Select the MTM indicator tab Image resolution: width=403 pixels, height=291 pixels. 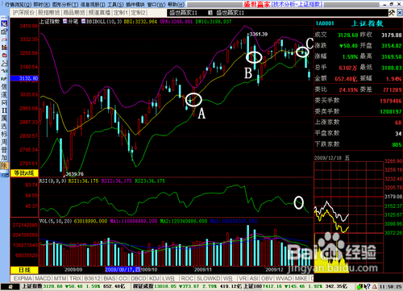point(60,279)
